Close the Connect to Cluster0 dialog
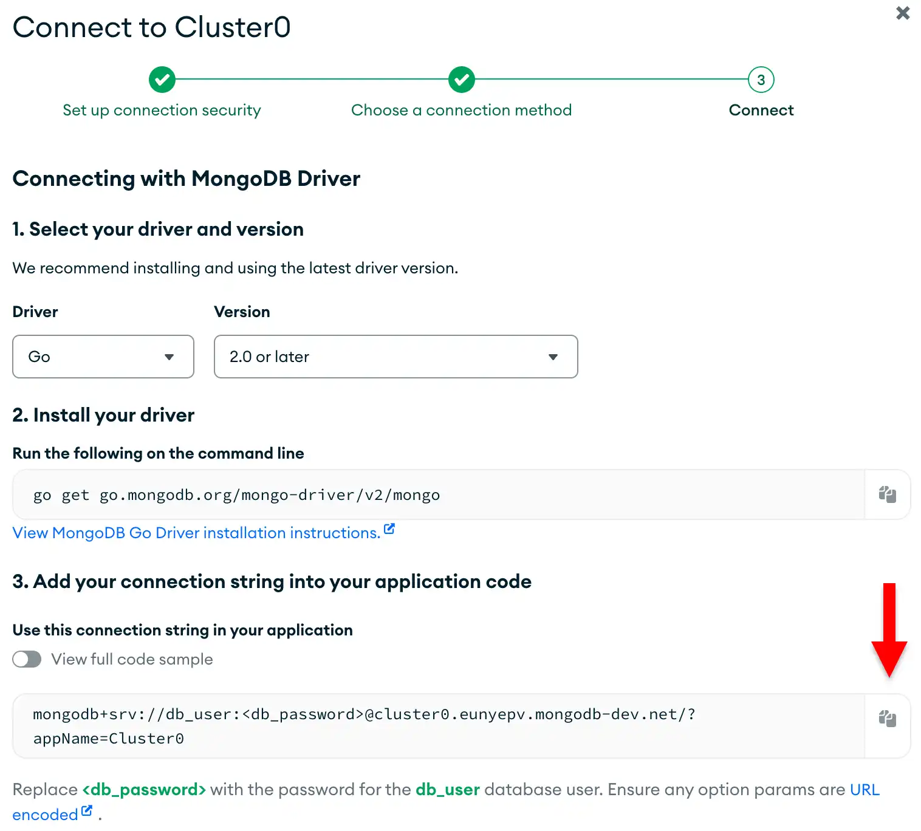Screen dimensions: 921x831 903,13
